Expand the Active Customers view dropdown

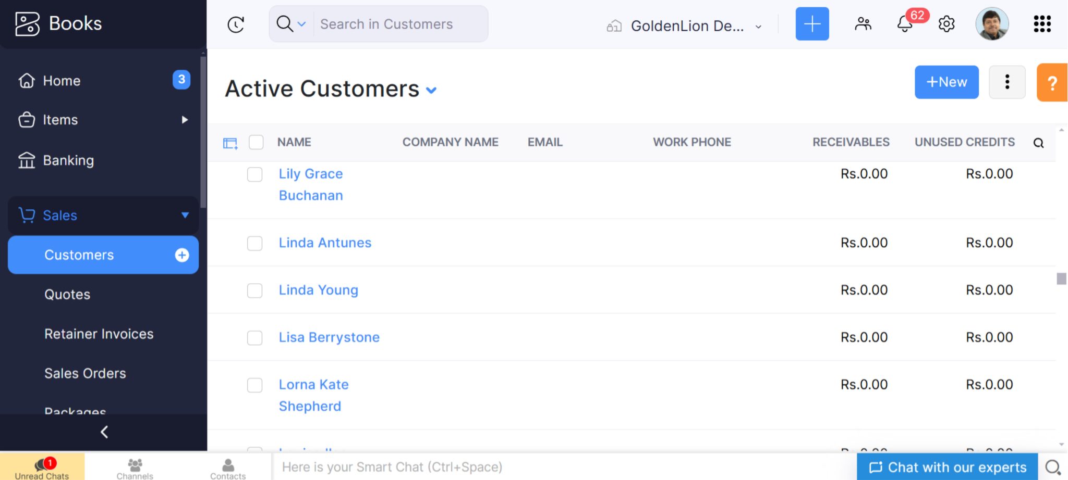pos(431,90)
